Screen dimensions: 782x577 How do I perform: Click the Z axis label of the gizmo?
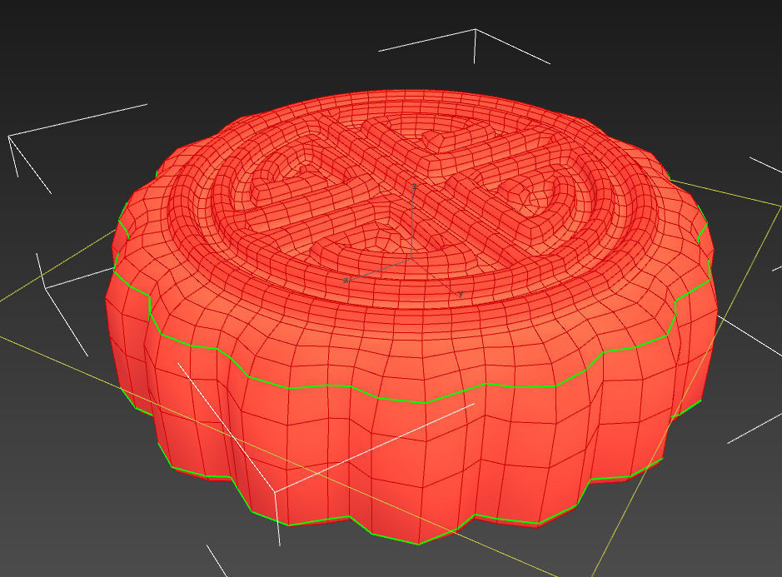414,186
